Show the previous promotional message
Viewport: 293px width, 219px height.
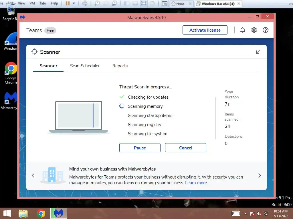tap(33, 175)
